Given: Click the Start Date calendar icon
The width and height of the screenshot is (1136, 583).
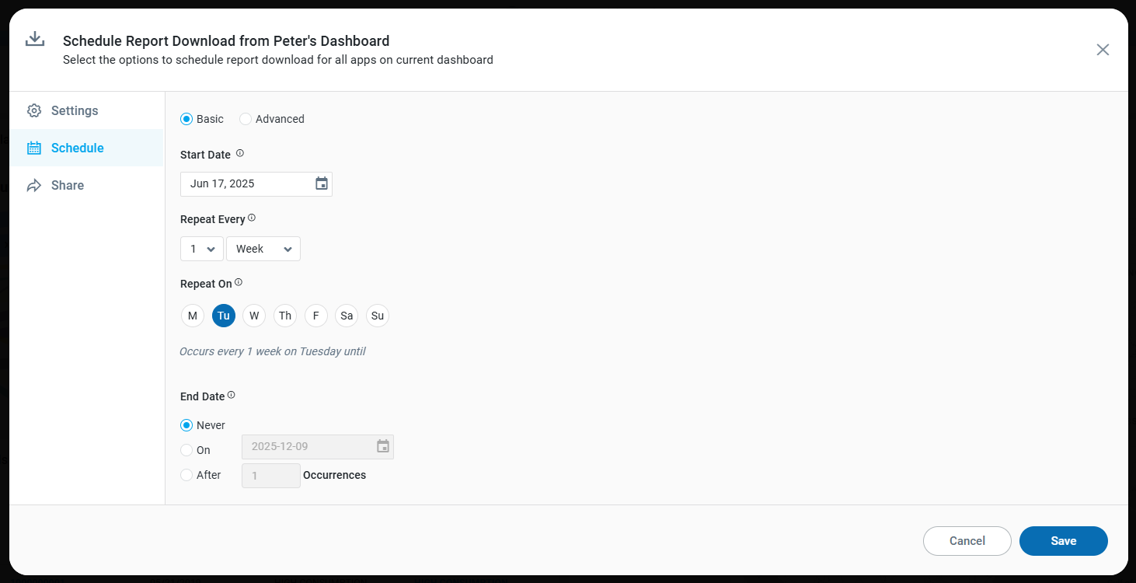Looking at the screenshot, I should (x=322, y=184).
